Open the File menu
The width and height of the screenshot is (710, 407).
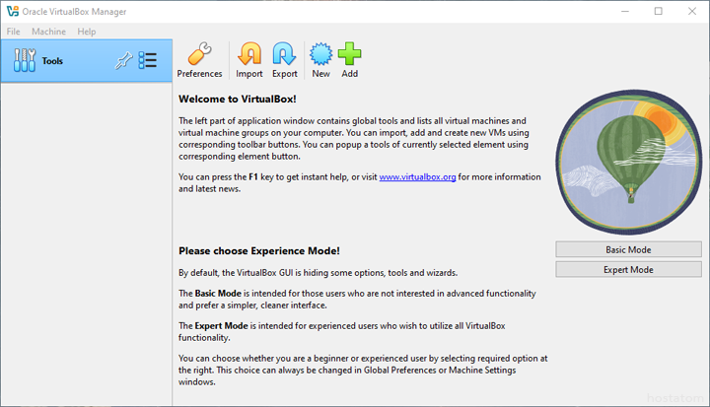tap(13, 32)
